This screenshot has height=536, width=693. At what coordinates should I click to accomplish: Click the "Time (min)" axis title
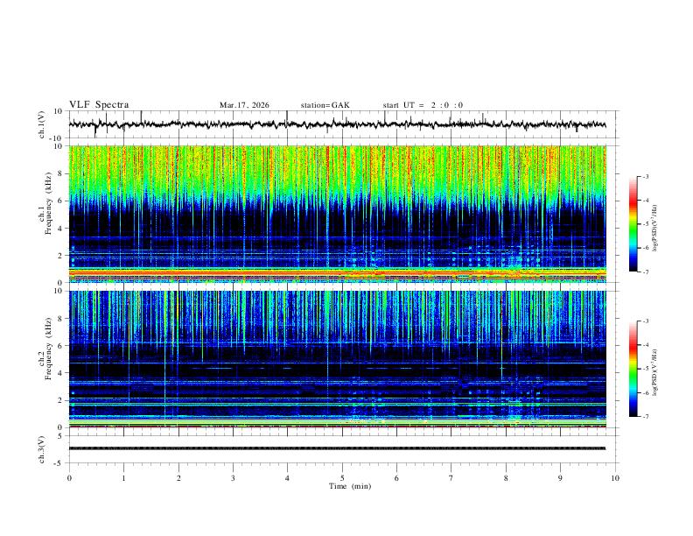[350, 486]
